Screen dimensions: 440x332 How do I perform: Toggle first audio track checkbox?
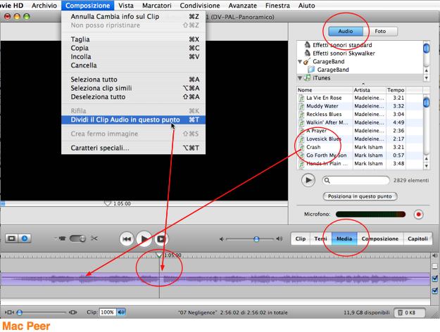(434, 279)
